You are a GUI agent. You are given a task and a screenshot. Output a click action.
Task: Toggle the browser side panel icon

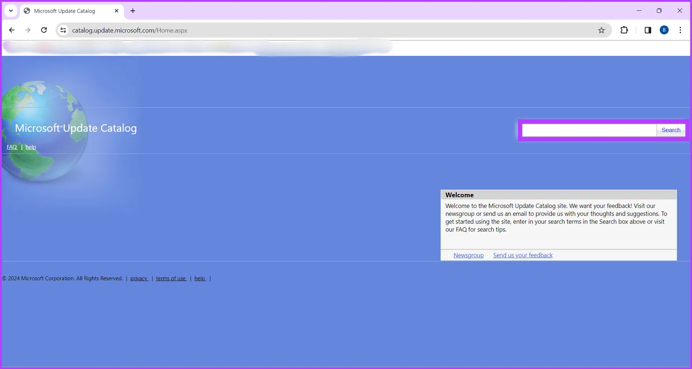[x=648, y=30]
